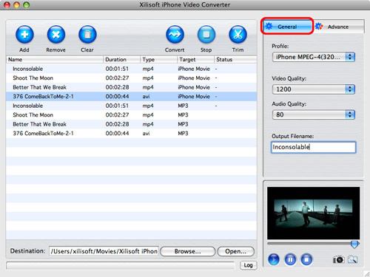
Task: Click the Stop icon in toolbar
Action: tap(206, 35)
